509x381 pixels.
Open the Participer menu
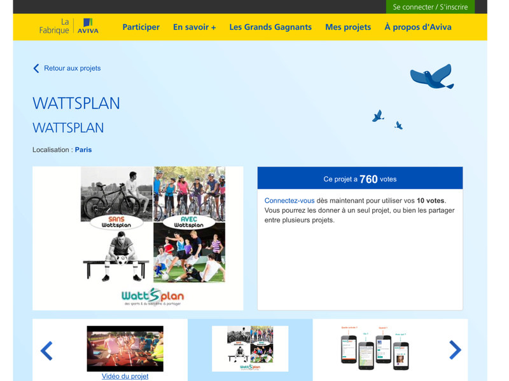pos(141,27)
